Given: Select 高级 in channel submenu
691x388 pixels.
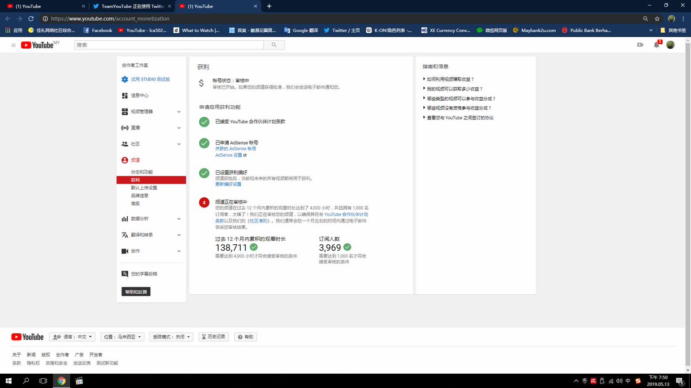Looking at the screenshot, I should coord(135,203).
